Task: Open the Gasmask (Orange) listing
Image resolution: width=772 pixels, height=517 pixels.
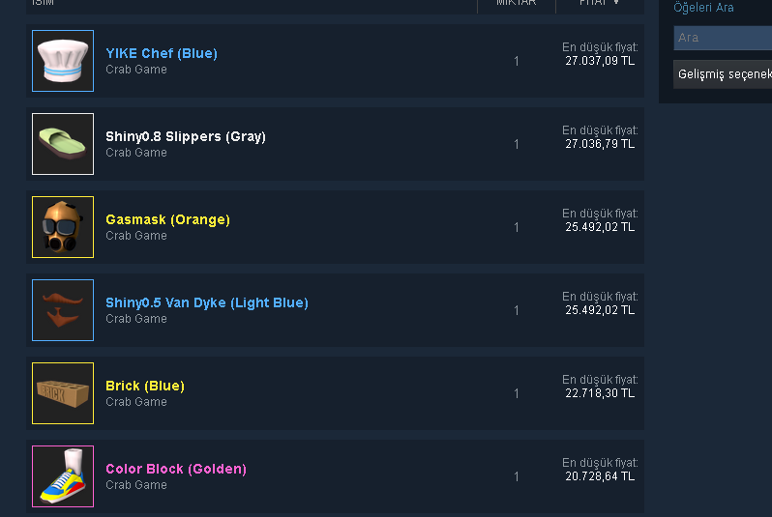Action: pos(167,219)
